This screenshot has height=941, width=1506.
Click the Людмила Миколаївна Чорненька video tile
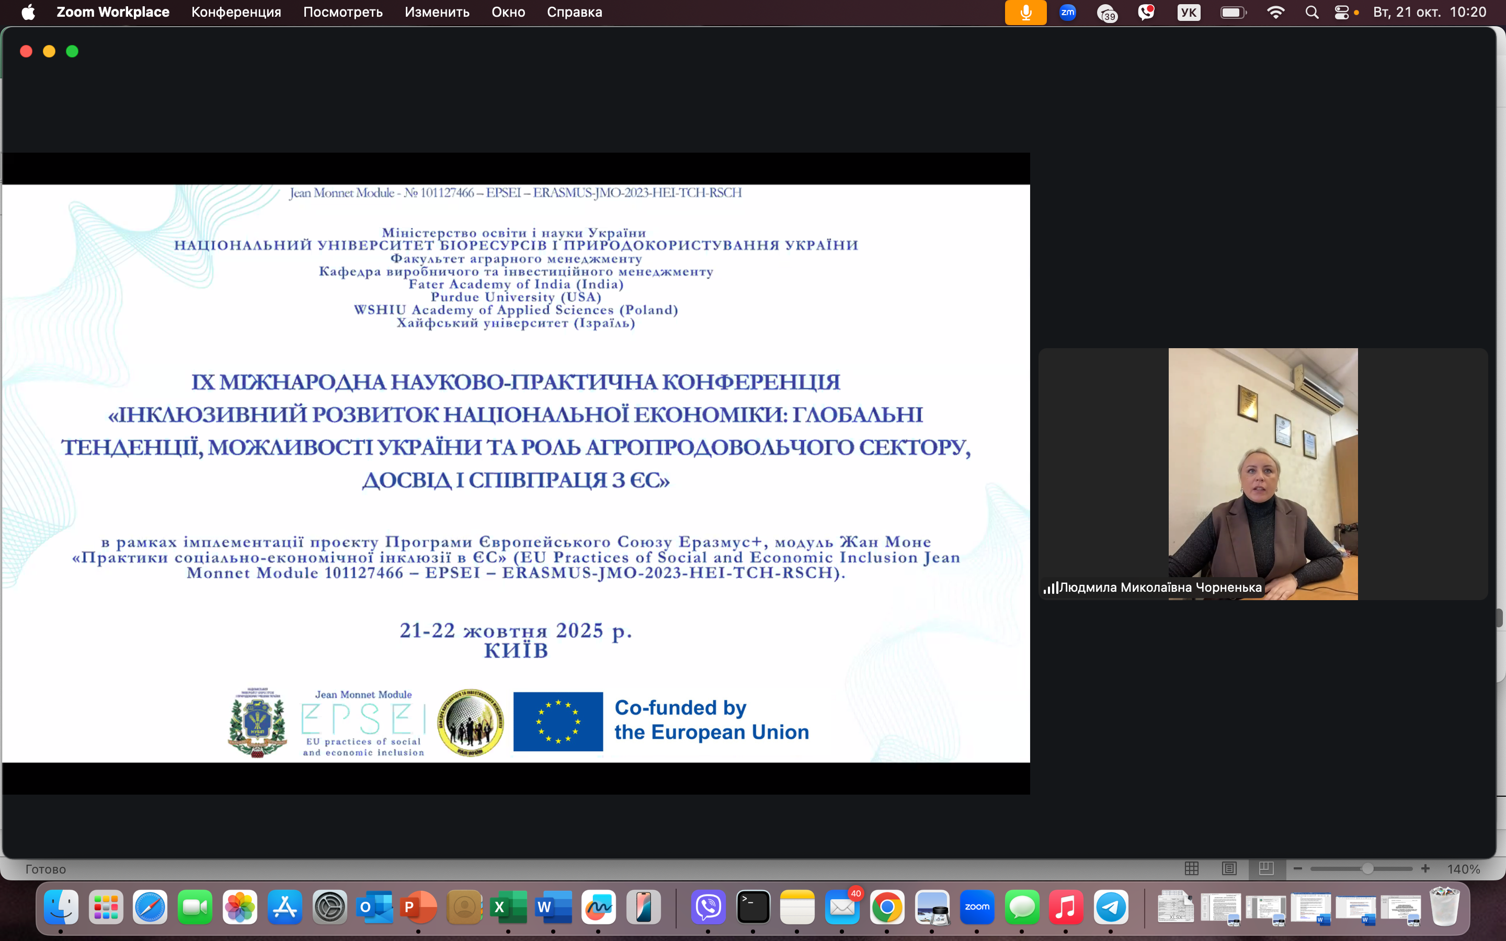point(1263,474)
